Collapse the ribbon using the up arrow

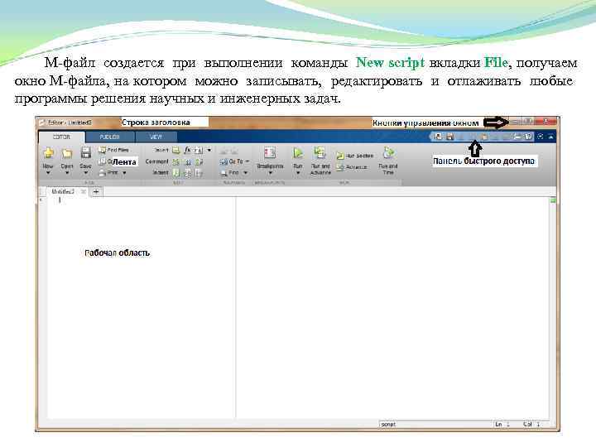[550, 137]
